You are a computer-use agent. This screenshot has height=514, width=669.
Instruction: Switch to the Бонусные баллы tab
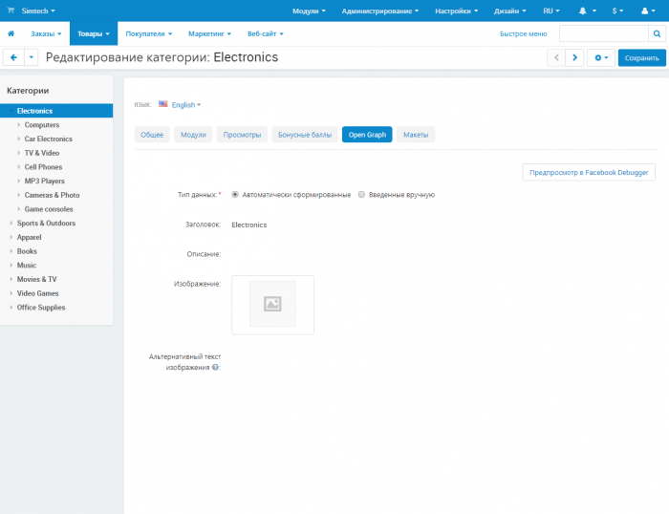(x=305, y=135)
